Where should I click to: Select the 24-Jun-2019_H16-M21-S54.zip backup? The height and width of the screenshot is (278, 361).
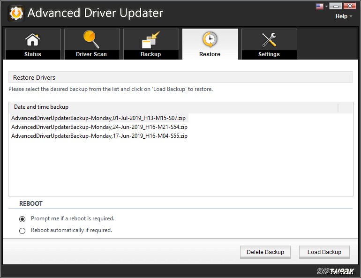(x=99, y=127)
